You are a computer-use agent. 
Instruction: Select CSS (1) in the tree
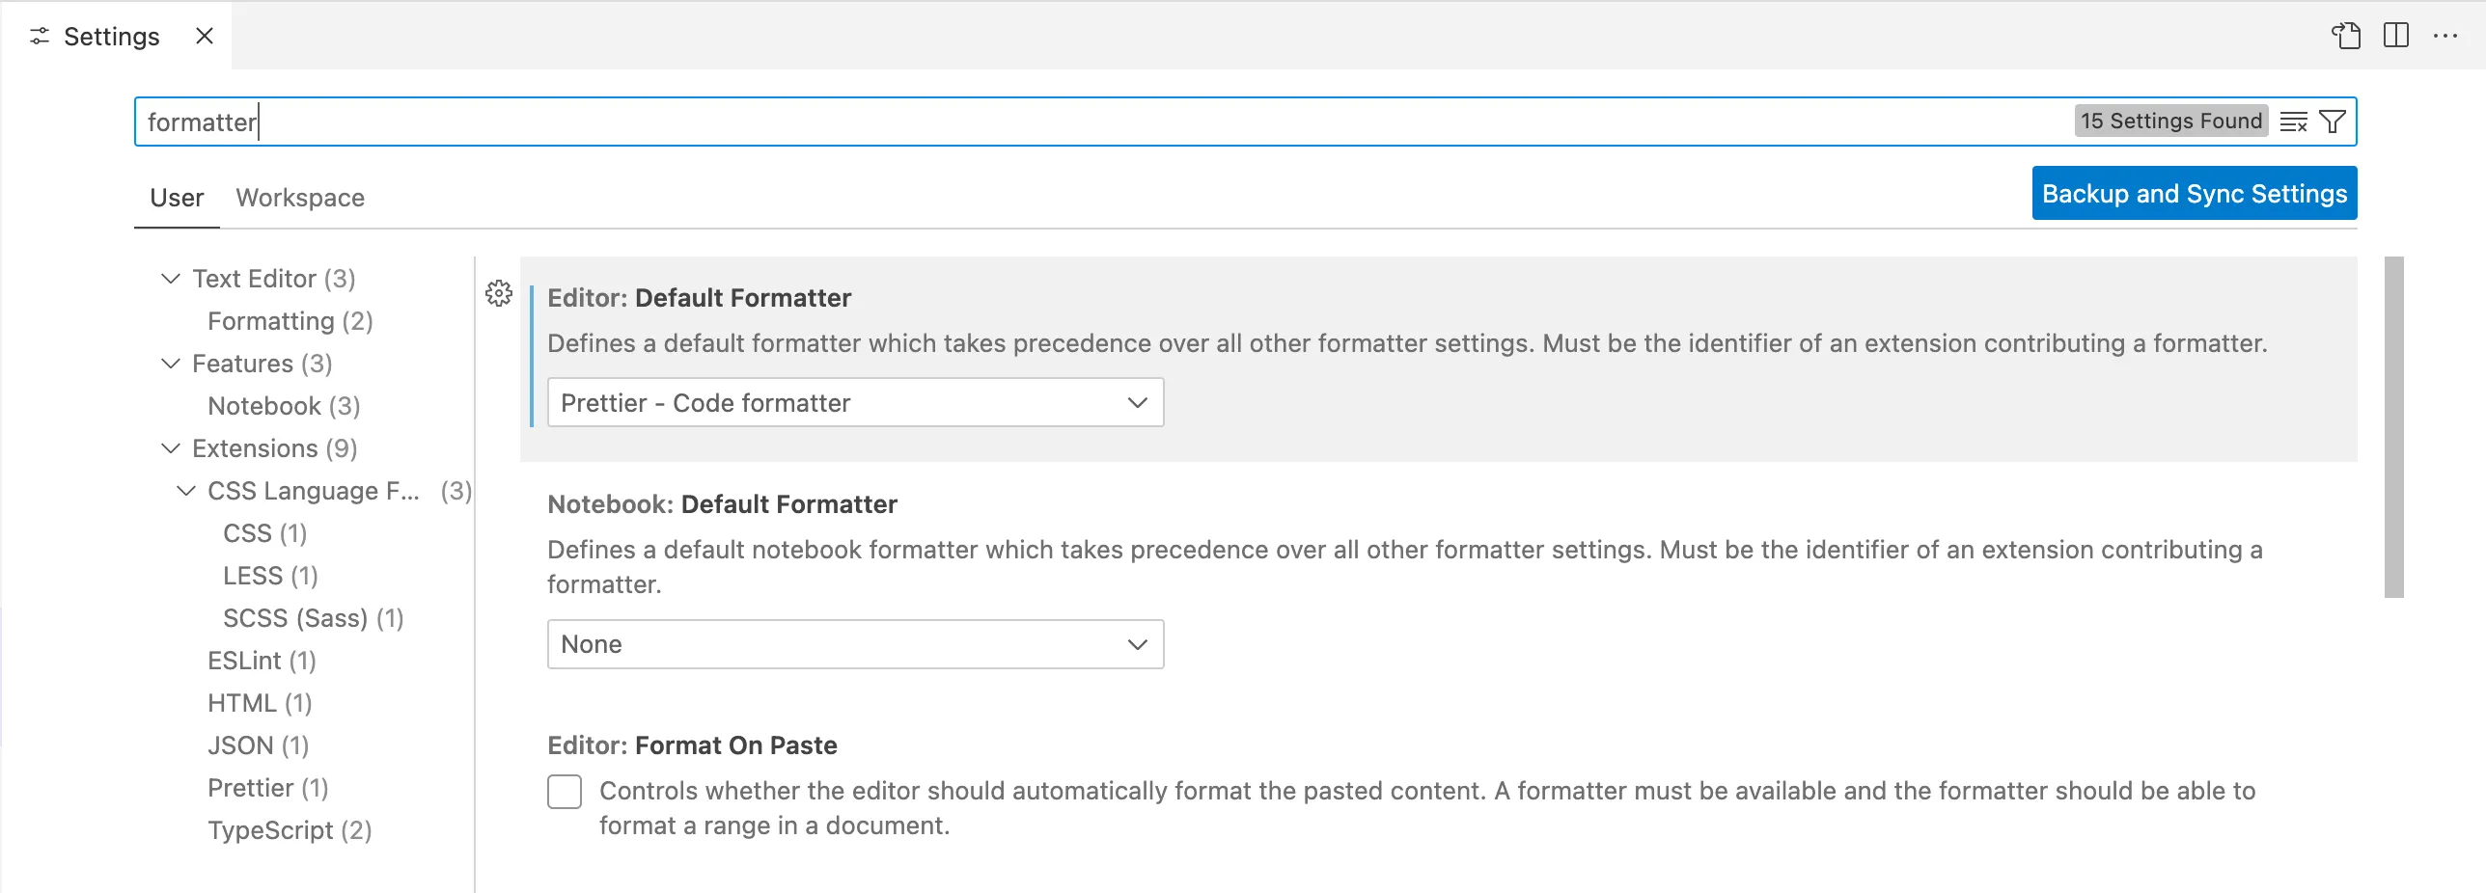265,533
